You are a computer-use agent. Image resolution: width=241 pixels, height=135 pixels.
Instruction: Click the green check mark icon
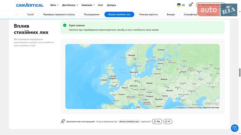(65, 25)
